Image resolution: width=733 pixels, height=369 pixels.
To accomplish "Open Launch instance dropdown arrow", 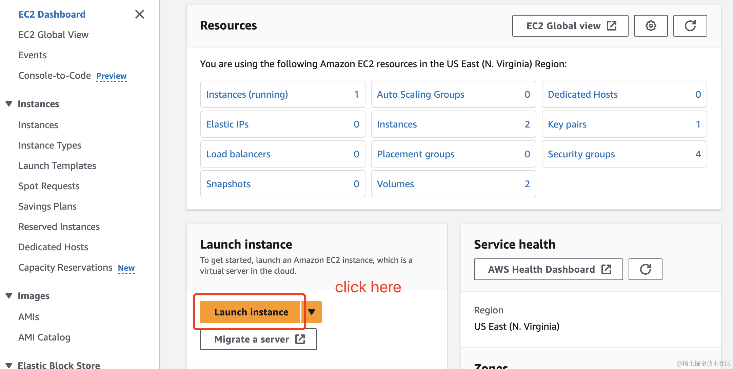I will [x=312, y=312].
